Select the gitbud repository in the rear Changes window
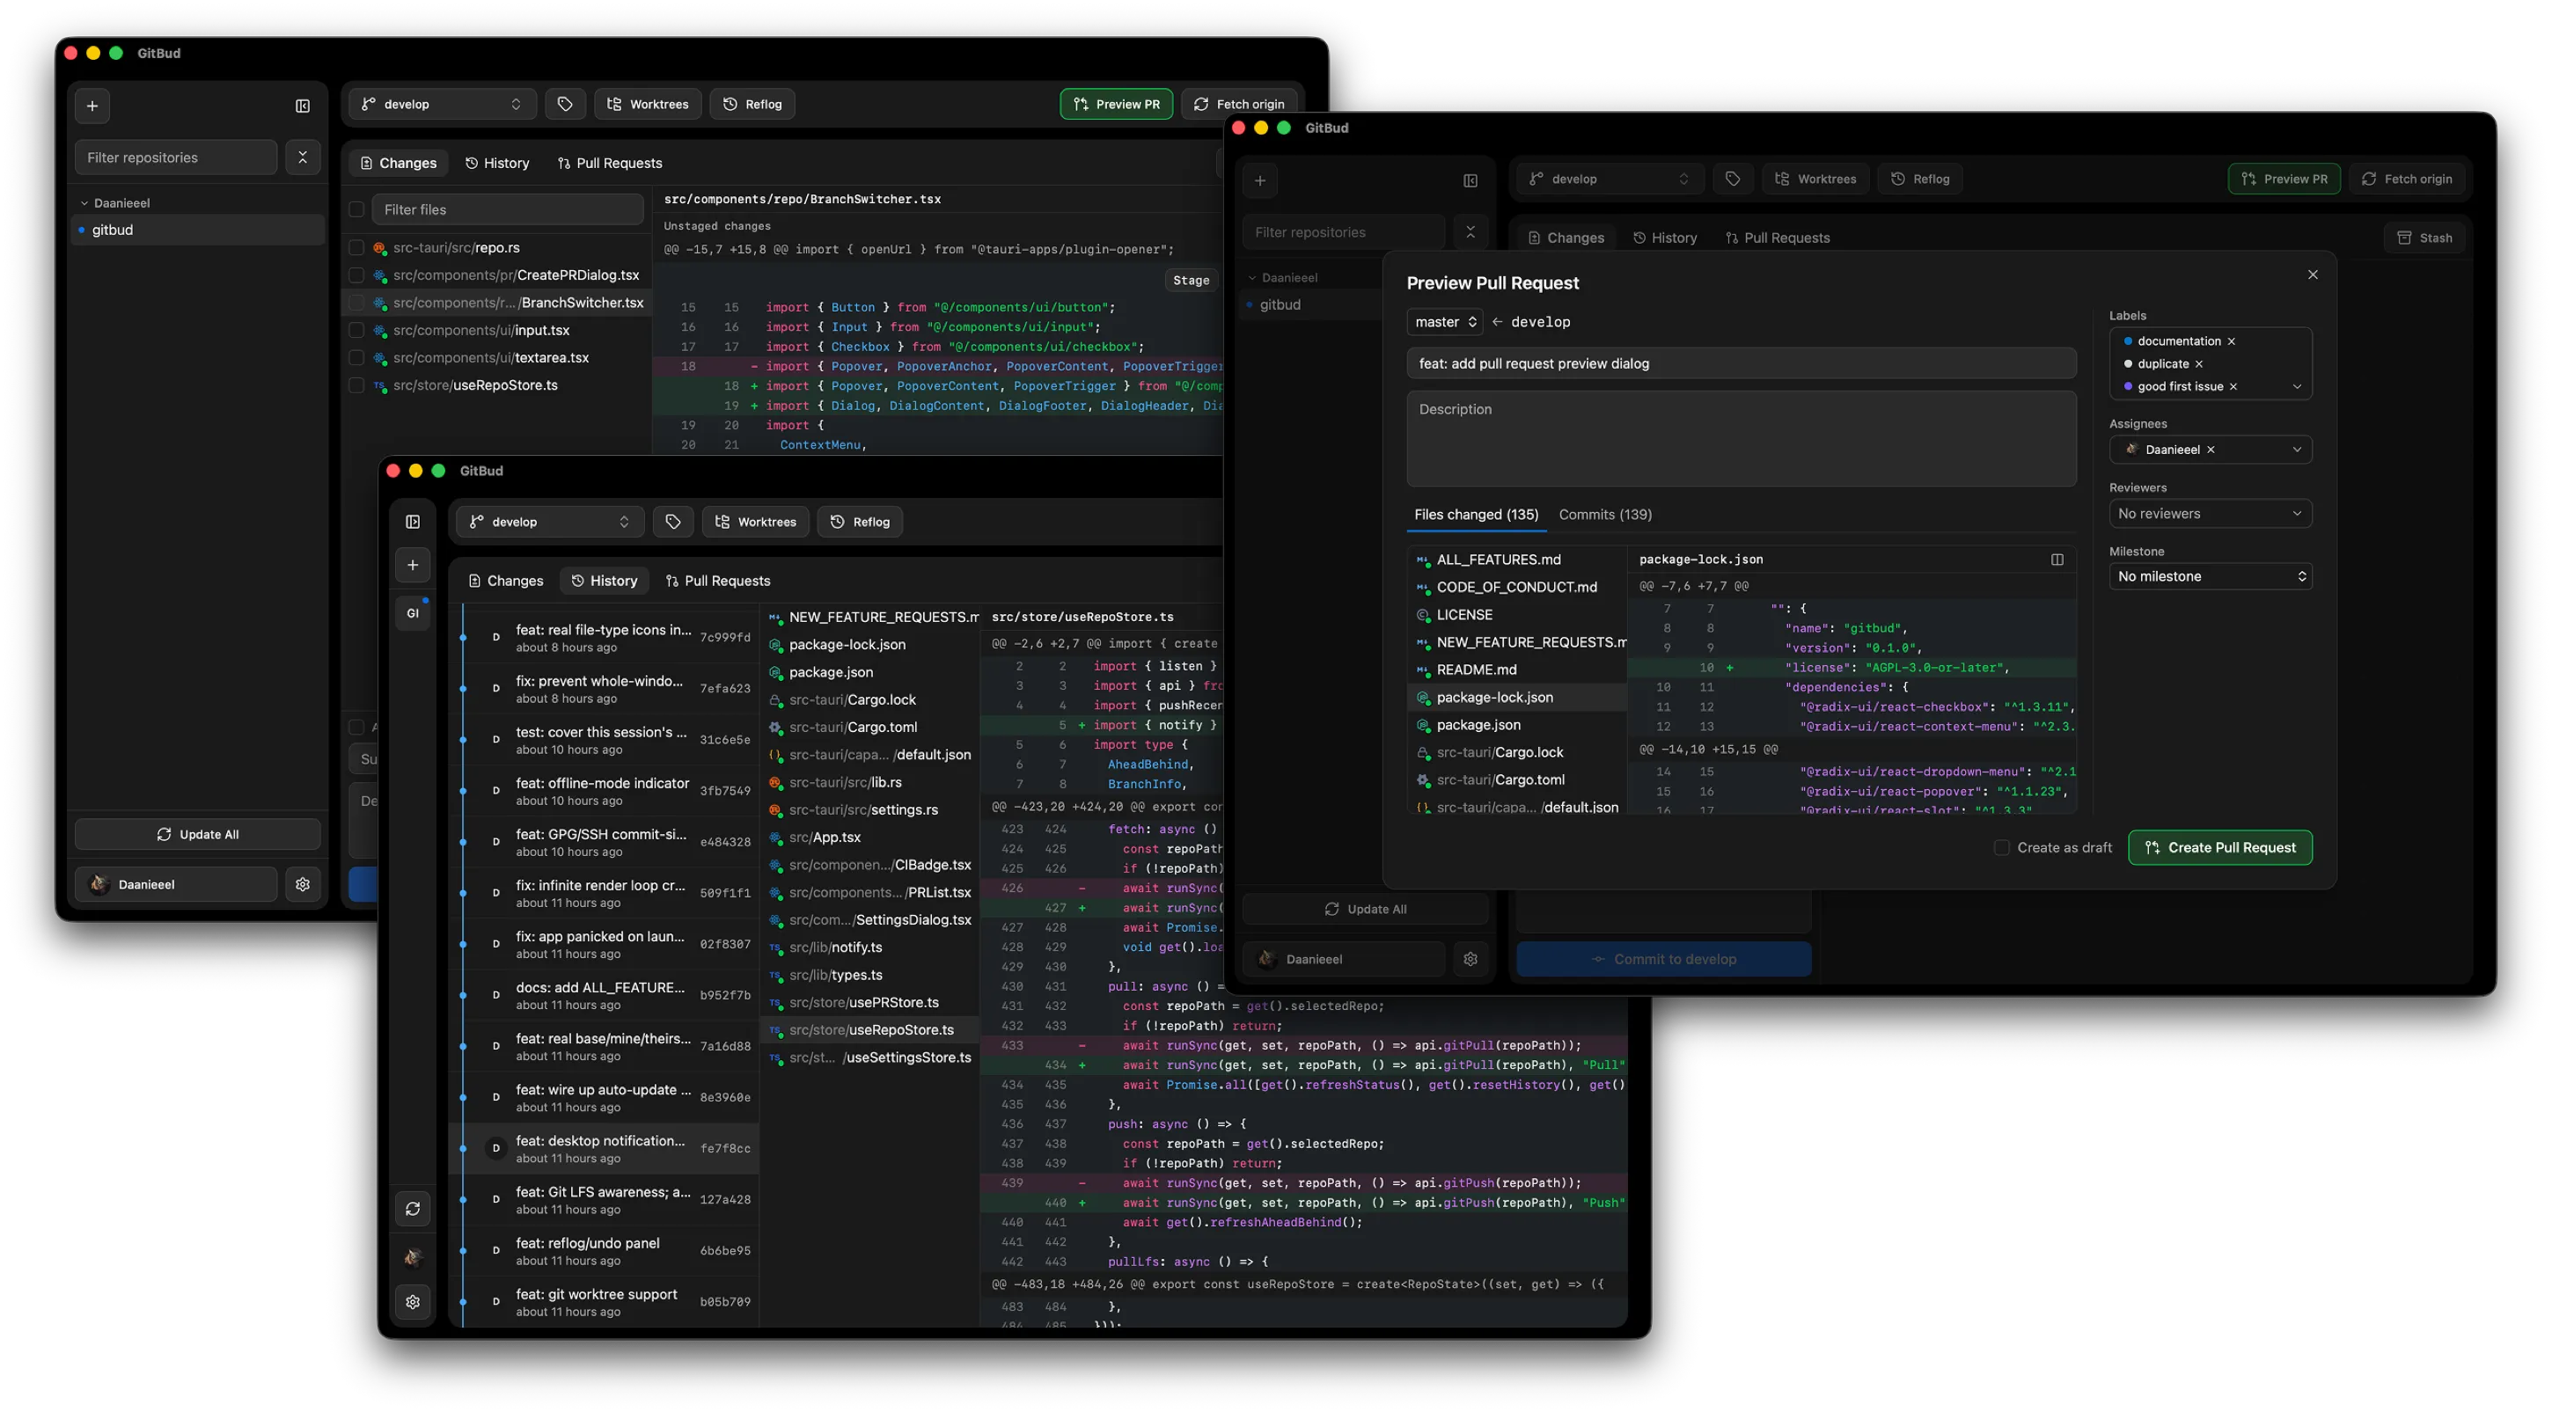The width and height of the screenshot is (2552, 1412). [x=199, y=230]
